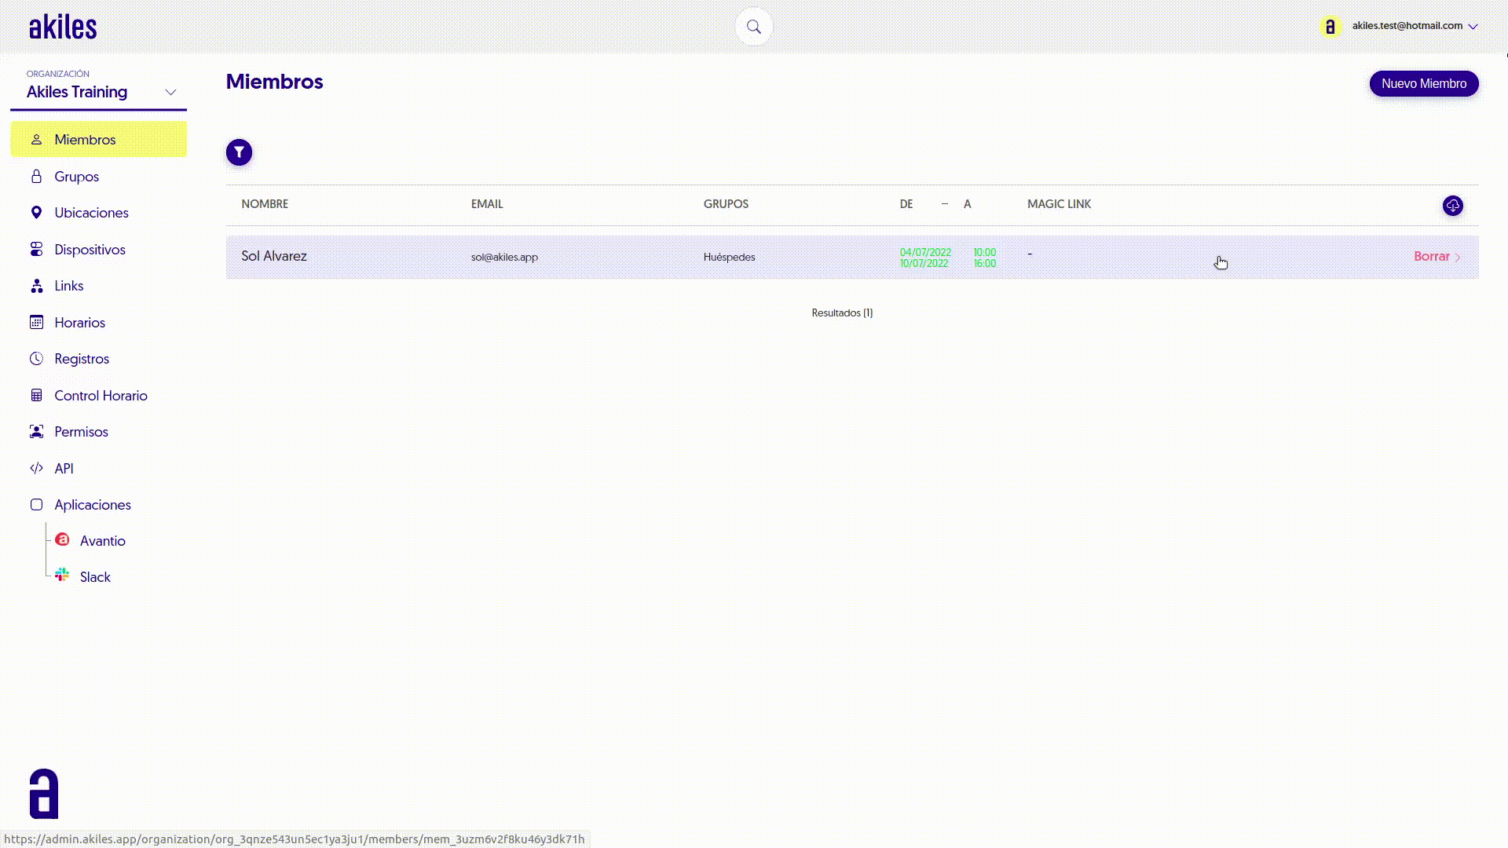1508x848 pixels.
Task: Open the Horarios section
Action: click(x=79, y=323)
